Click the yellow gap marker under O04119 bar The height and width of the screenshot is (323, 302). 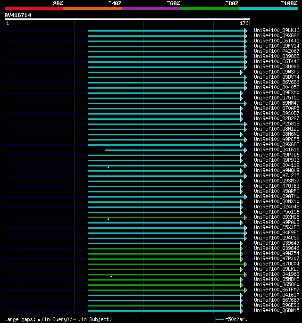tap(108, 167)
